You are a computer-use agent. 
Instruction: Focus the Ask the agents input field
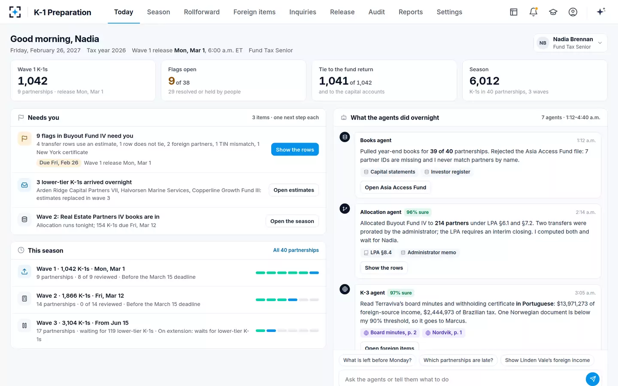462,379
